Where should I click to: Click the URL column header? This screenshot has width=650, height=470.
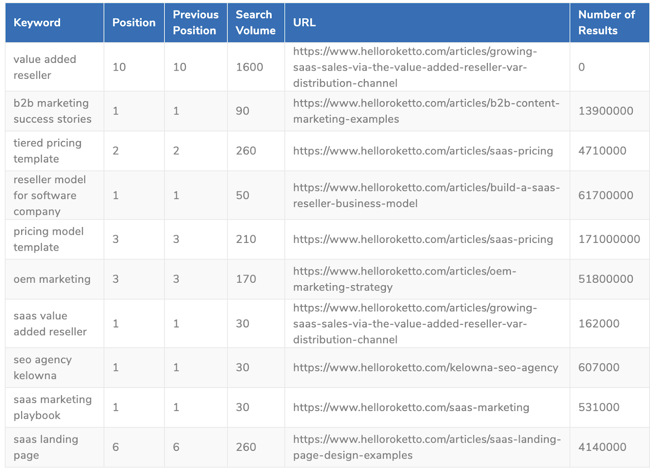click(x=304, y=23)
